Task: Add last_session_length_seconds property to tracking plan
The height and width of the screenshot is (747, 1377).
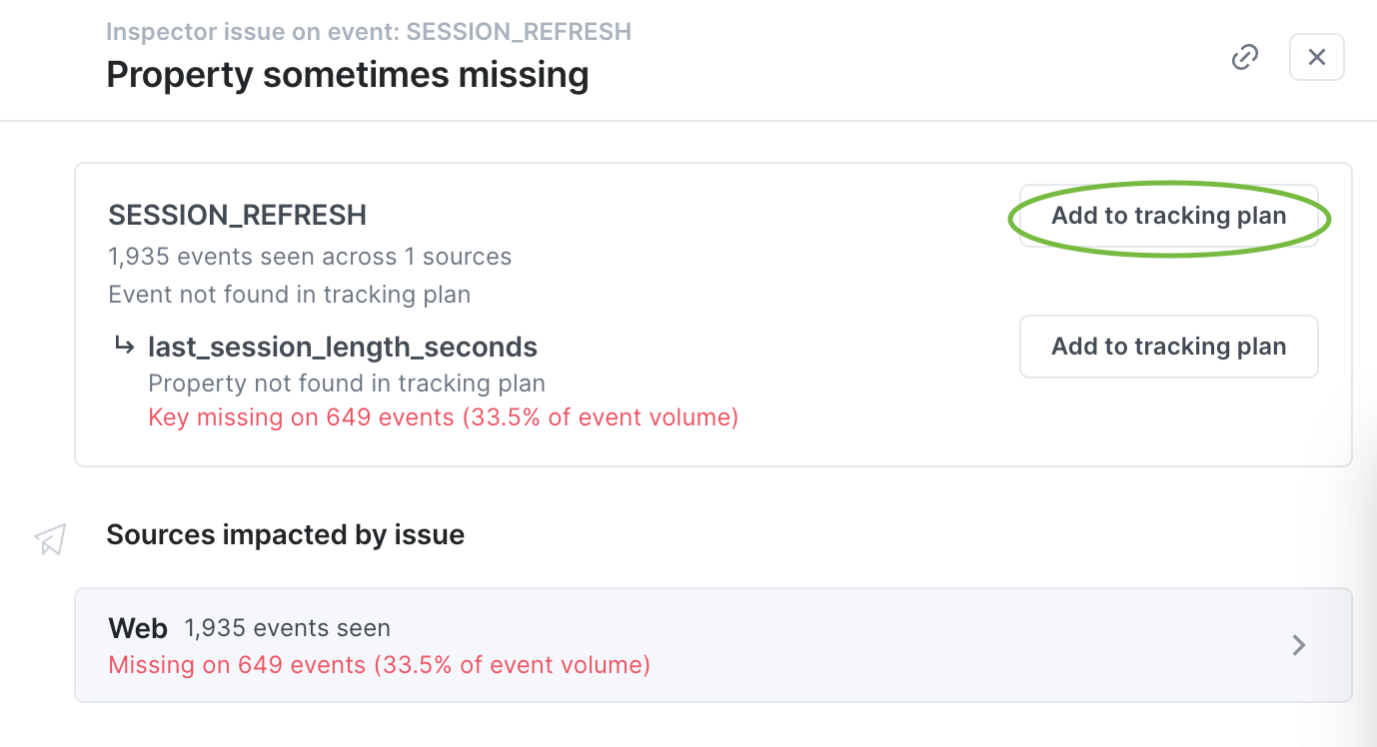Action: pyautogui.click(x=1168, y=347)
